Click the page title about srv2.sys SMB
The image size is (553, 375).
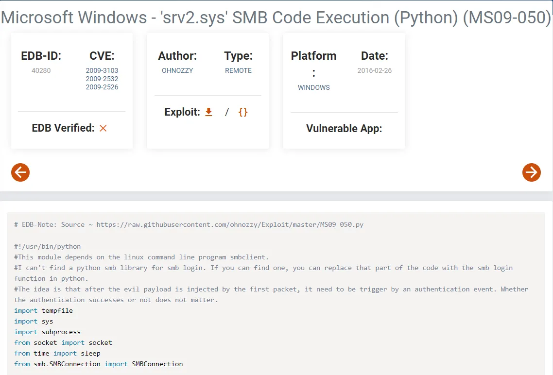pos(276,17)
